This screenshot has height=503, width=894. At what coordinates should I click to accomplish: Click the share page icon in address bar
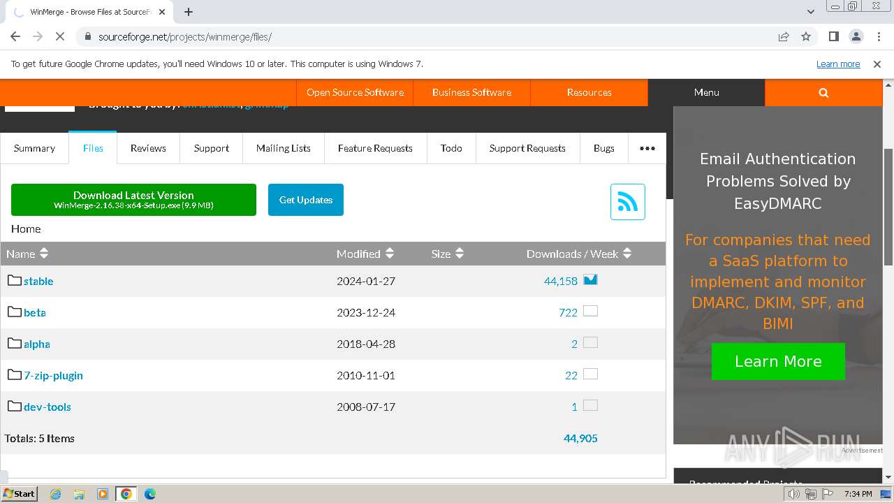pyautogui.click(x=784, y=36)
